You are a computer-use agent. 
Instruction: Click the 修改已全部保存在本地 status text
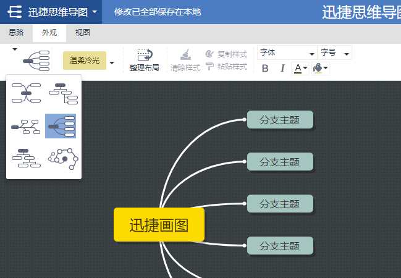(158, 12)
